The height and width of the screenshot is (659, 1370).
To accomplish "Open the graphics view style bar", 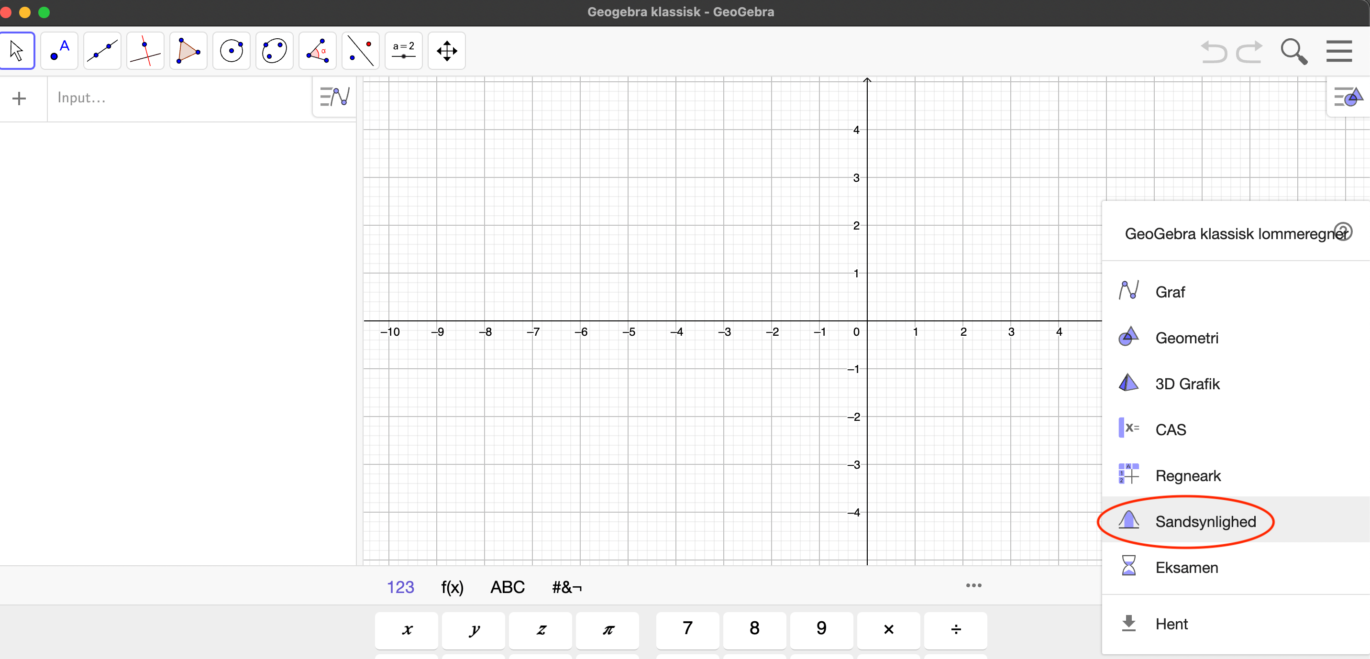I will pyautogui.click(x=1349, y=97).
